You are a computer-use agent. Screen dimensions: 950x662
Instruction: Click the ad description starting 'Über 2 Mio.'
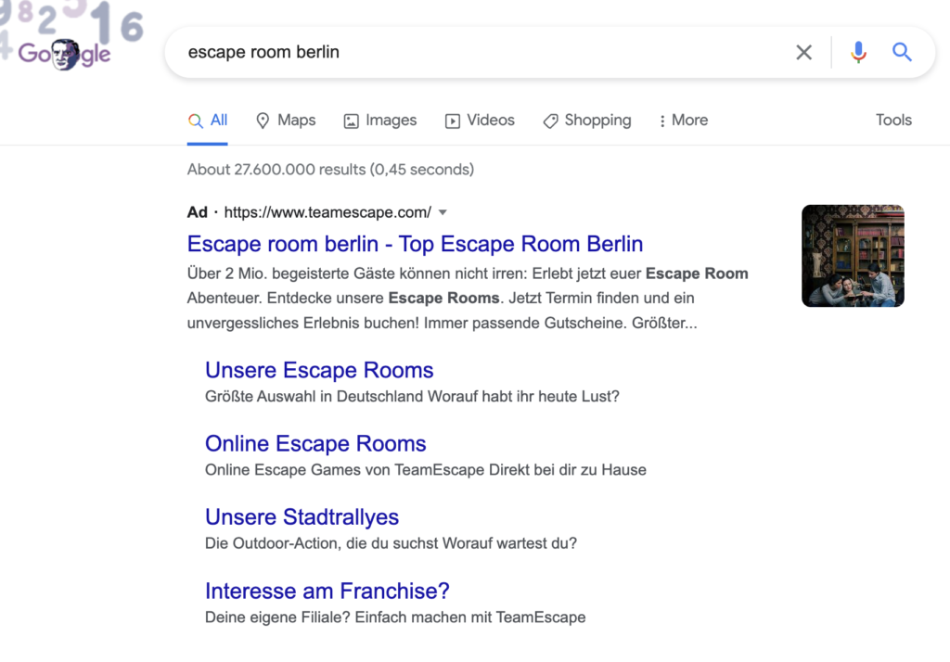tap(468, 298)
